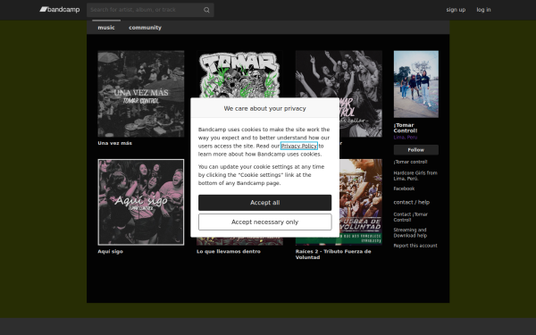The height and width of the screenshot is (335, 536).
Task: Open the Tomar skull artwork album cover
Action: click(x=239, y=74)
